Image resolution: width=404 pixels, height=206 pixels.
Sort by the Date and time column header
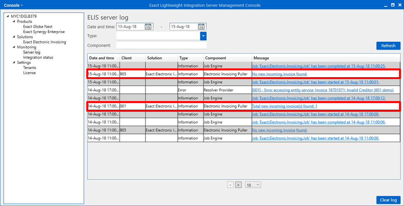click(x=104, y=58)
